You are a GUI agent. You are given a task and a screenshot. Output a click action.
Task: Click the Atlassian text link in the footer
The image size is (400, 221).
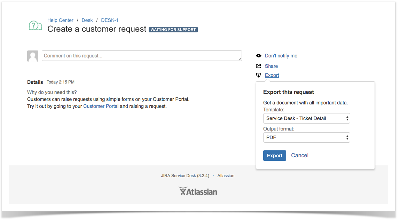(226, 176)
